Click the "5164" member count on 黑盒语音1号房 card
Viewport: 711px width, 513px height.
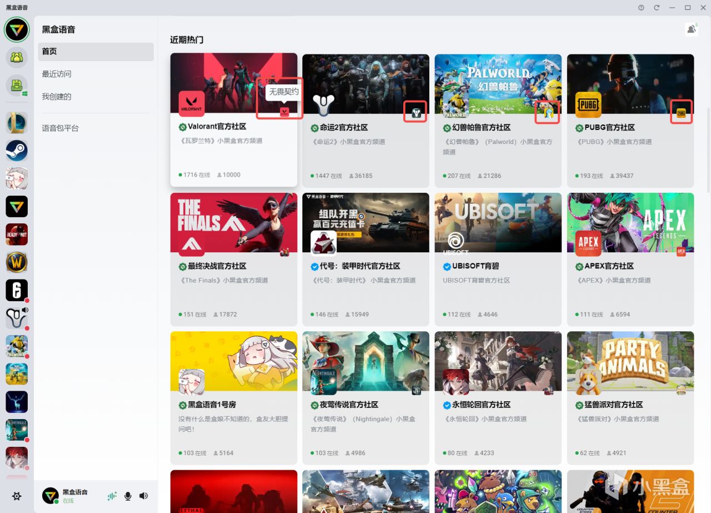(223, 454)
